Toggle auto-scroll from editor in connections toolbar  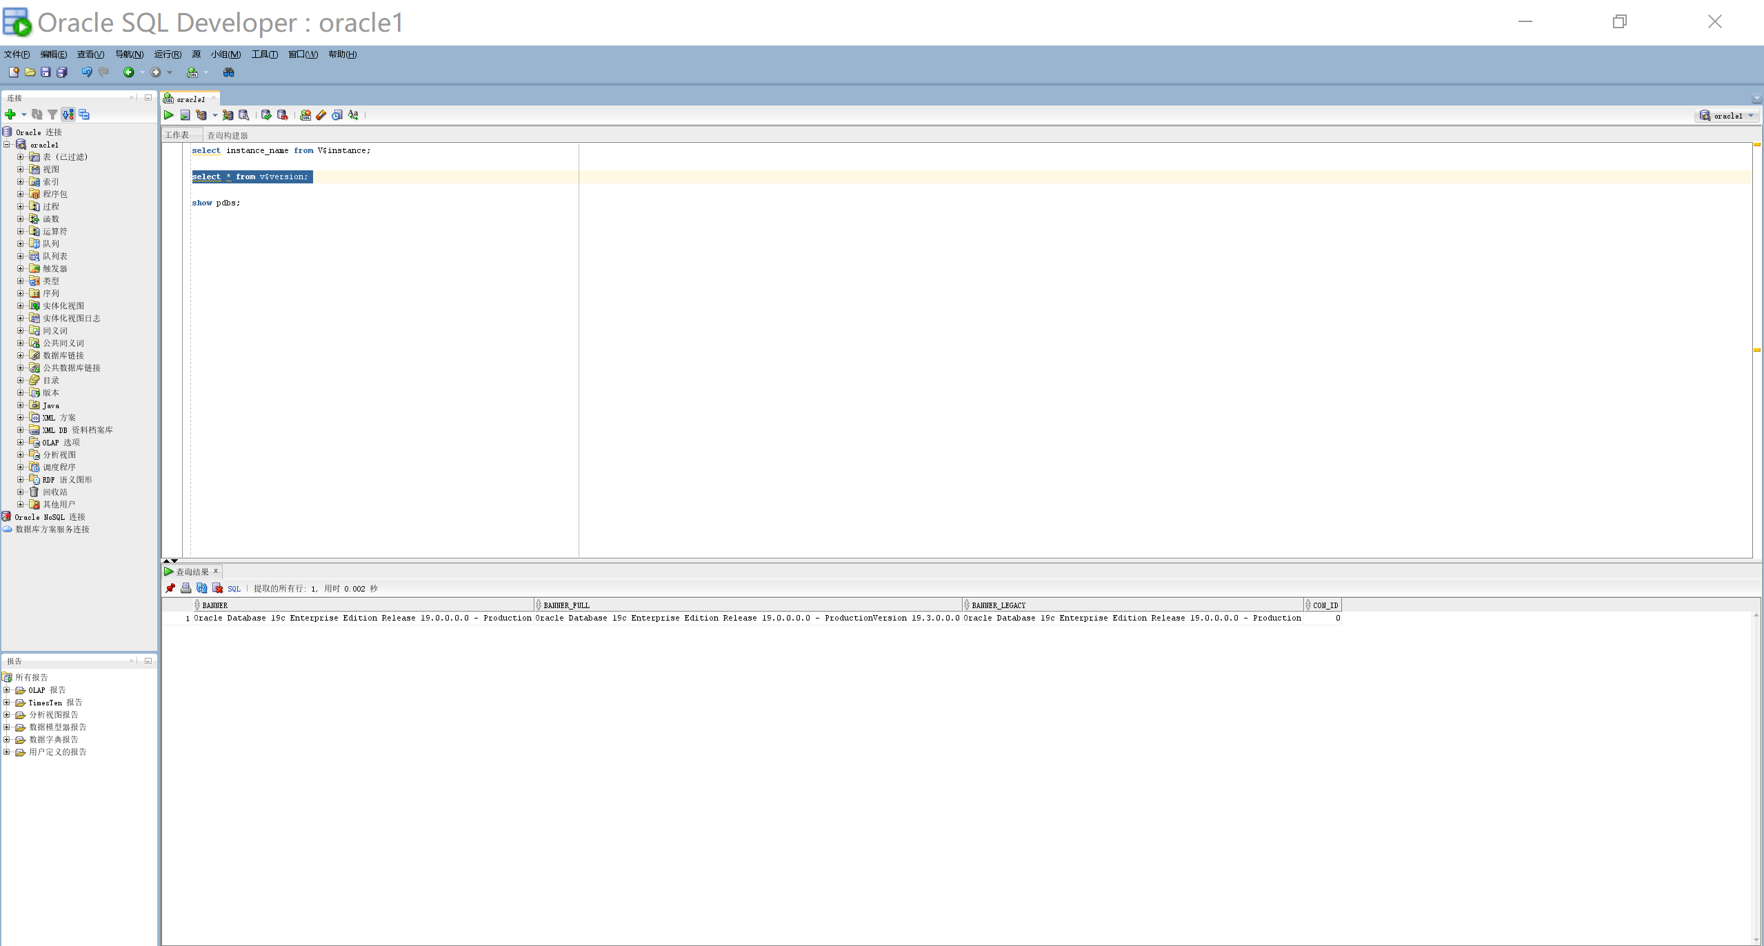68,114
